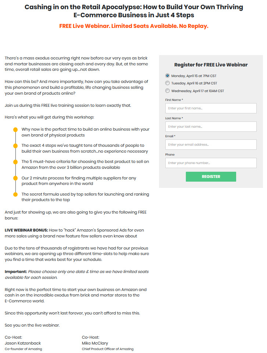Click the orange 'FREE Live Webinar. Limited Seats' subtitle

click(134, 26)
